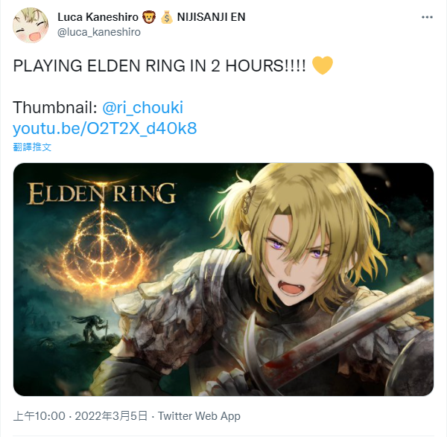The width and height of the screenshot is (447, 437).
Task: Click the NIJISANJI EN name text
Action: 212,17
